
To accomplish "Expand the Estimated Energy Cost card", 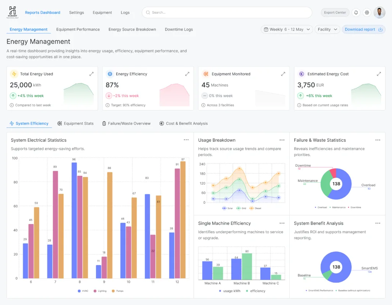I will point(379,74).
